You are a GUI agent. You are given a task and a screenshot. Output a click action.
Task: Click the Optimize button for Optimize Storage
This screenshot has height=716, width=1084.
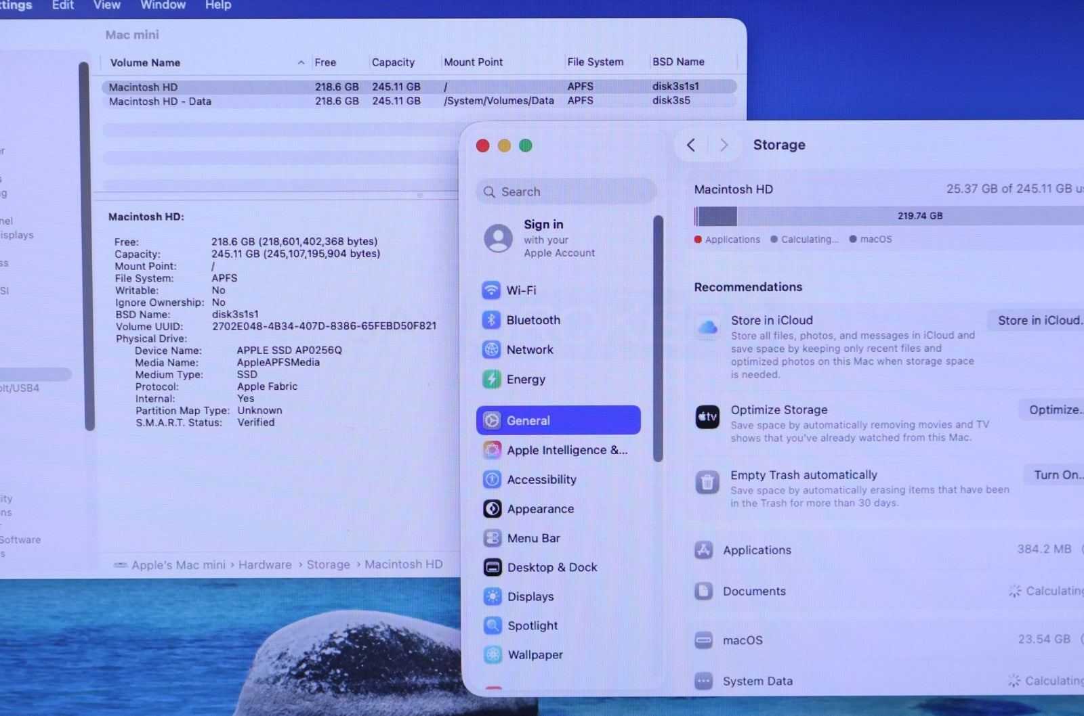click(x=1054, y=410)
